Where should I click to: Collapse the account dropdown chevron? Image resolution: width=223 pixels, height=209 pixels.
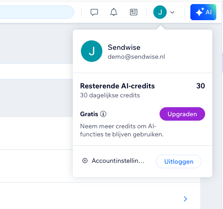(x=172, y=13)
